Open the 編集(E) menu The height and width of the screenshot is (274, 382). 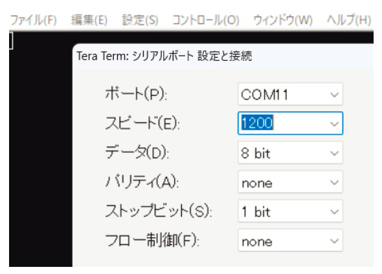coord(89,20)
